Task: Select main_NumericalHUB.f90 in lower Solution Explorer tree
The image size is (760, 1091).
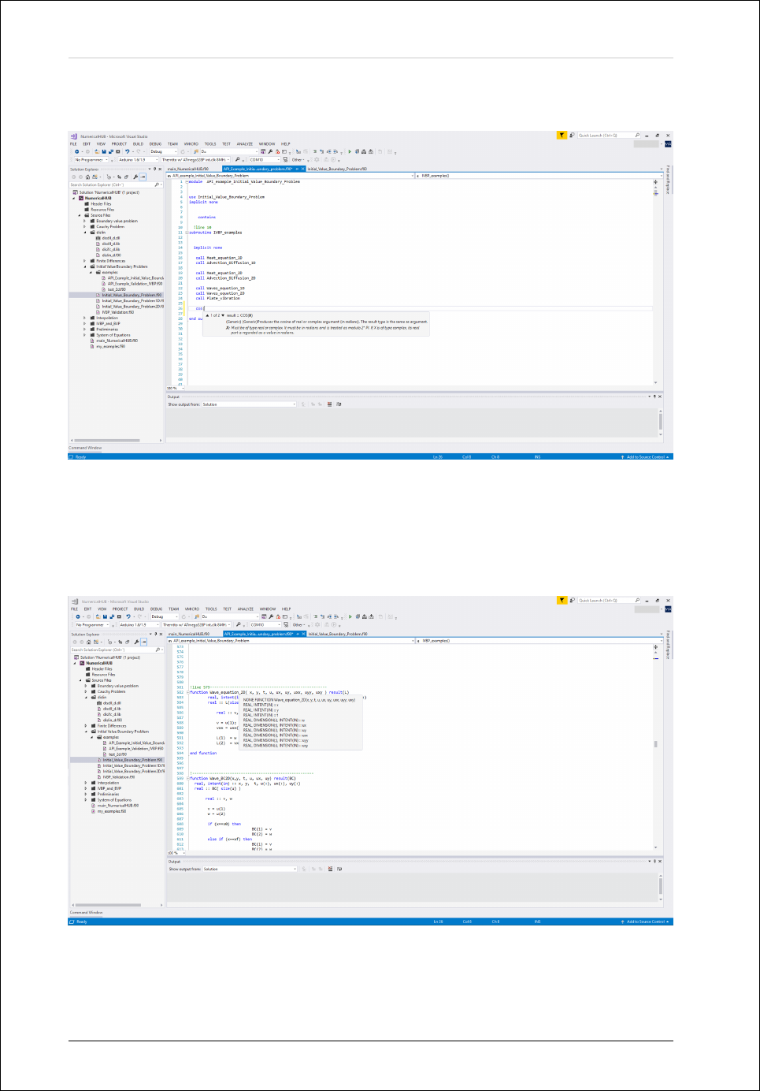Action: [x=117, y=806]
